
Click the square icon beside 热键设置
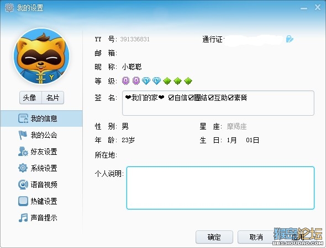click(23, 201)
